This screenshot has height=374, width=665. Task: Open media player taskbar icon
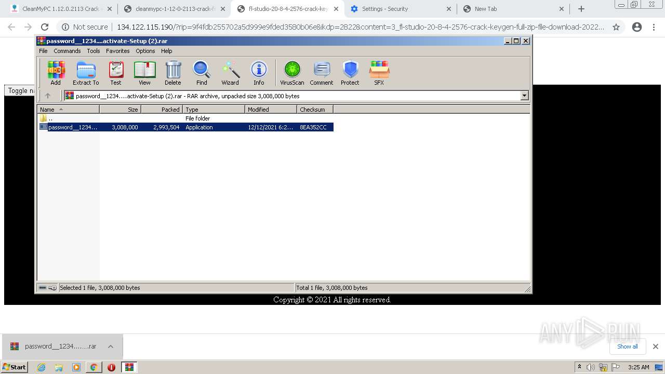(x=76, y=367)
